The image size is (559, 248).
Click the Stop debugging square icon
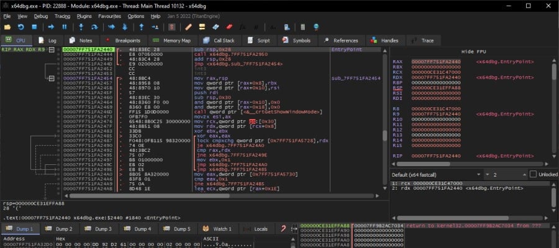(34, 27)
